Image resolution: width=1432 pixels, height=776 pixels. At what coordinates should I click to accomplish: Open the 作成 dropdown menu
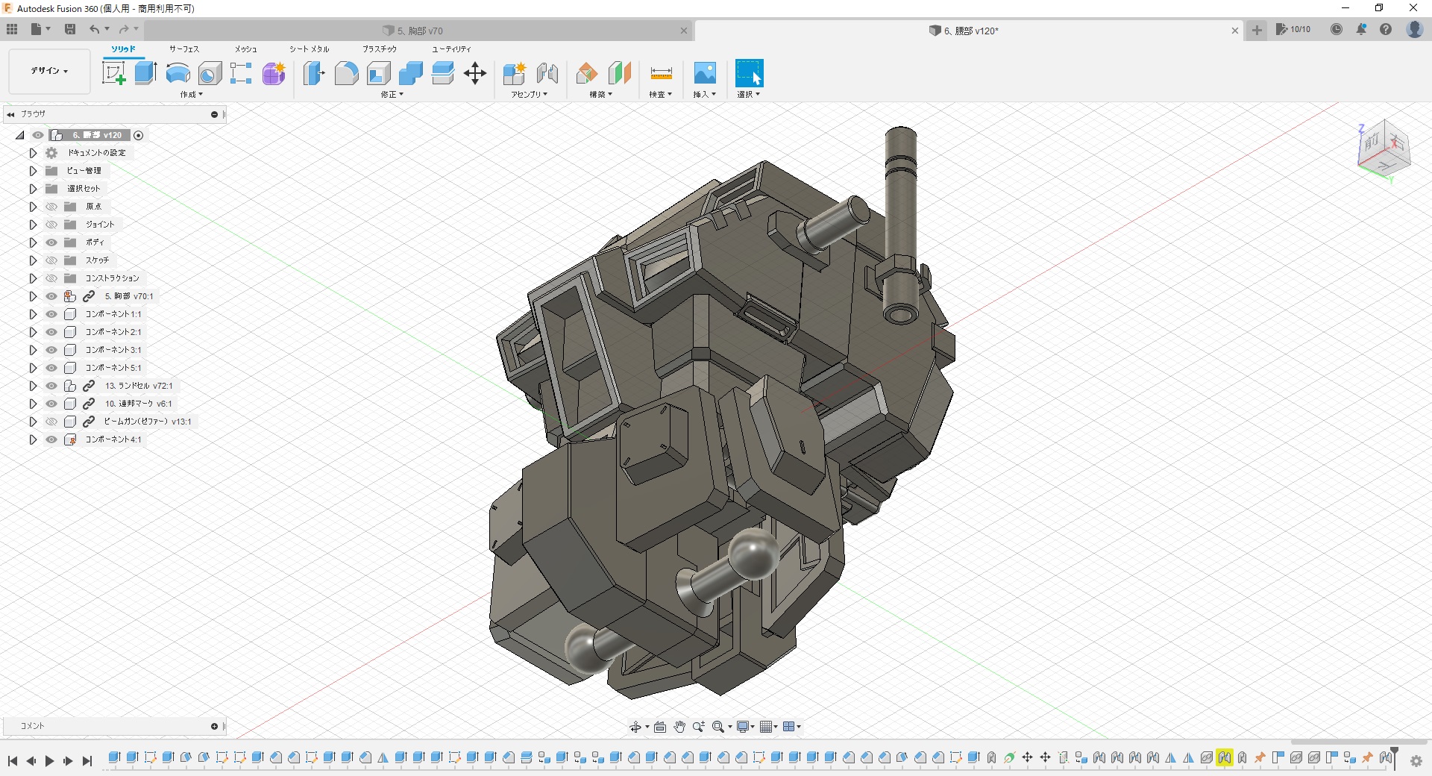(x=191, y=95)
